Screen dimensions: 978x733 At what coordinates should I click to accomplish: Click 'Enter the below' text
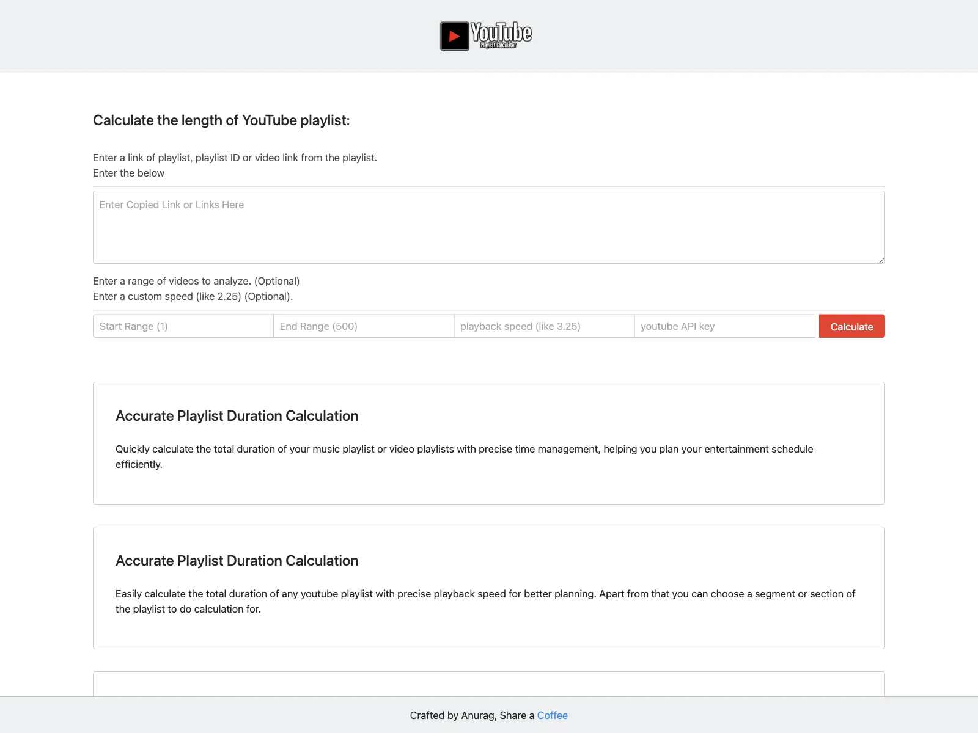click(128, 173)
